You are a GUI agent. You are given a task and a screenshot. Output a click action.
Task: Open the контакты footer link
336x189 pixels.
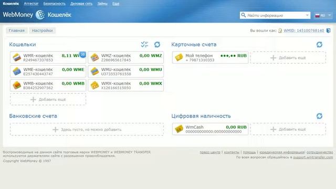pos(232,152)
